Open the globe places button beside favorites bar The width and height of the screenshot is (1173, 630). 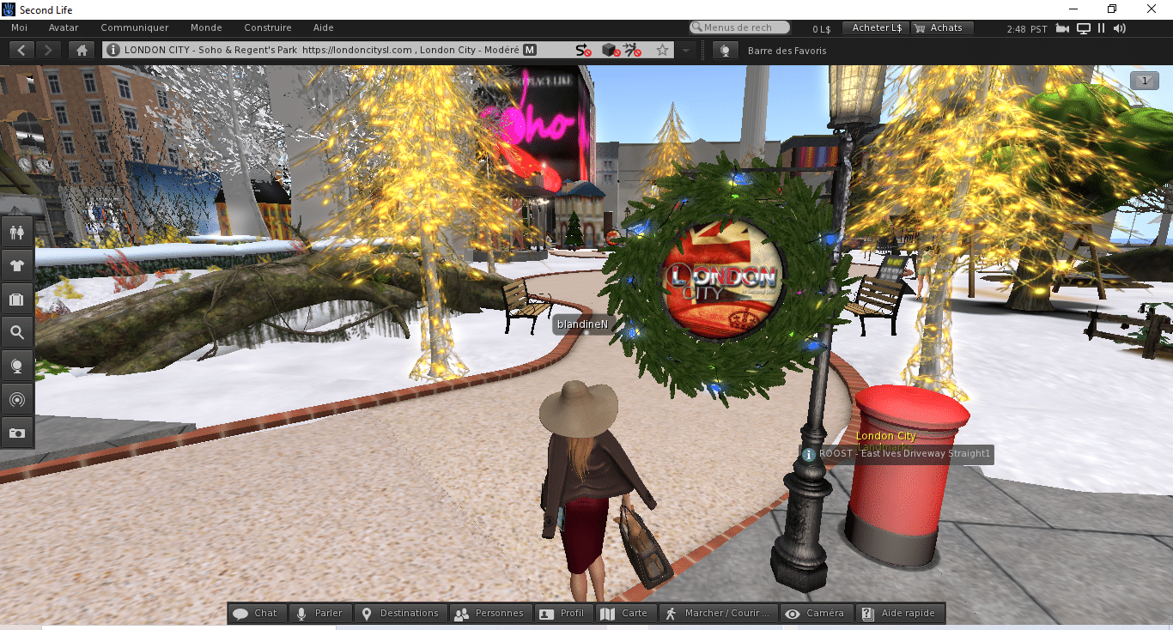pos(726,51)
